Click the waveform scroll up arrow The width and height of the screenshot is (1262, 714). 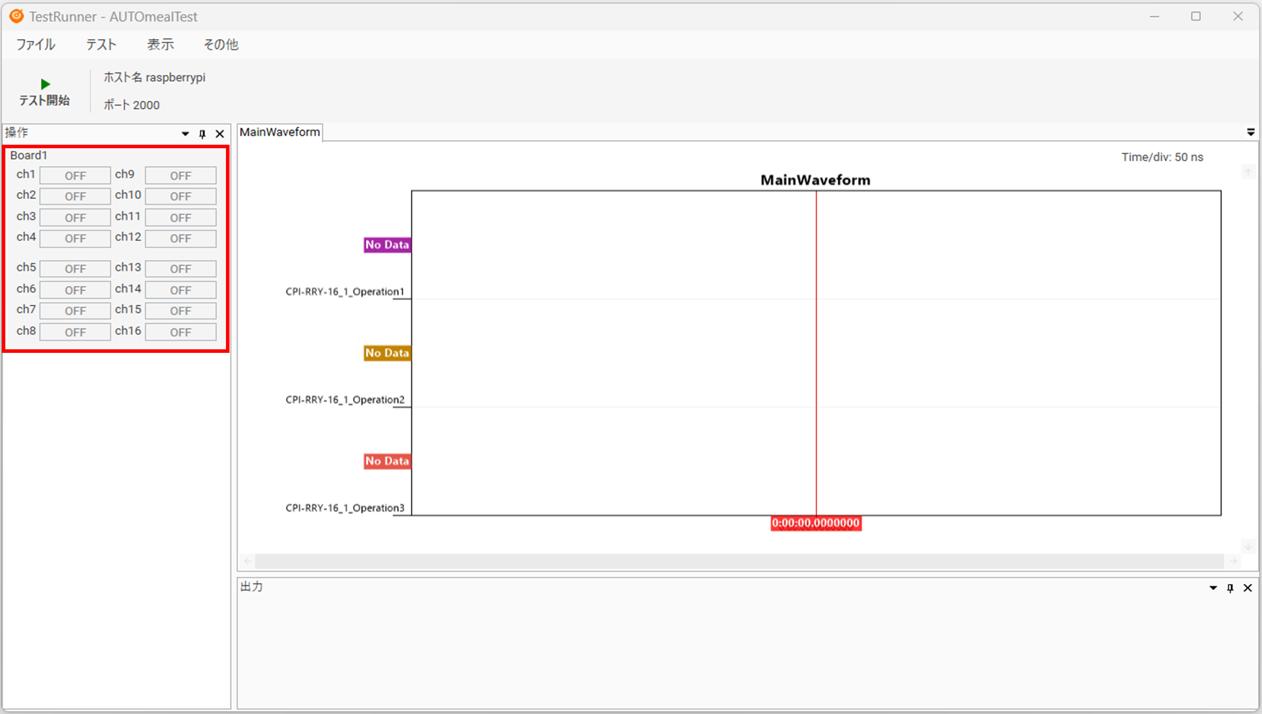pos(1248,172)
